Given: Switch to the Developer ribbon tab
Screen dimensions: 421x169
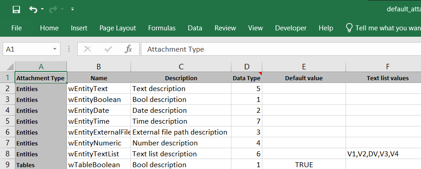Looking at the screenshot, I should click(x=291, y=28).
